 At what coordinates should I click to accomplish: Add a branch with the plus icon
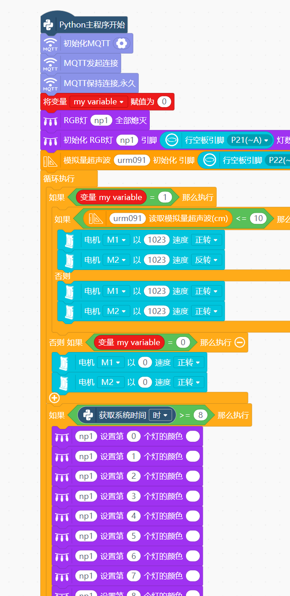coord(55,398)
